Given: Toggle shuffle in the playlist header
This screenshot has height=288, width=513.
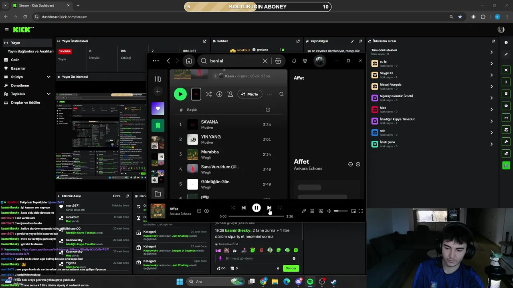Looking at the screenshot, I should coord(208,94).
